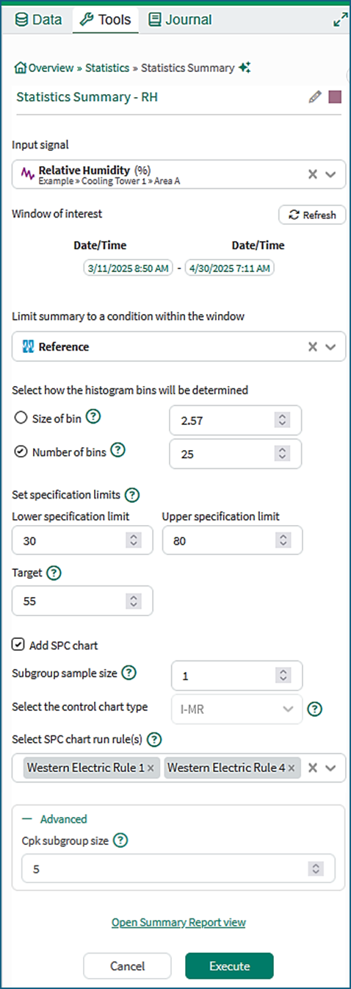Expand the SPC run rules dropdown
This screenshot has width=351, height=989.
(x=330, y=768)
